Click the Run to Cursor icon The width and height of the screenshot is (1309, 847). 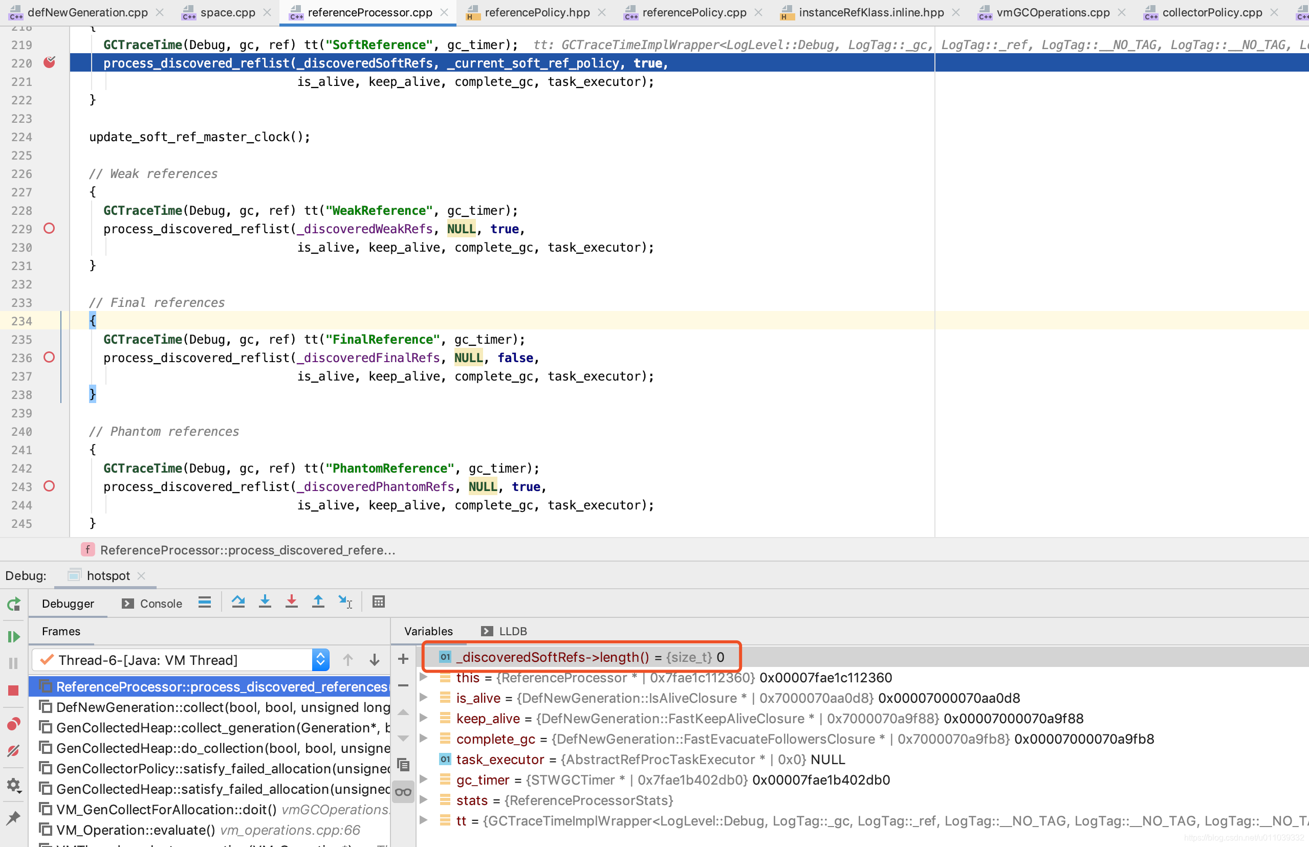pos(345,602)
